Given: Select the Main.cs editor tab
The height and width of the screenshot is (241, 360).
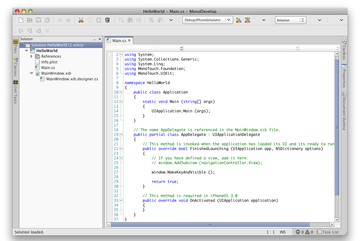Looking at the screenshot, I should tap(119, 40).
